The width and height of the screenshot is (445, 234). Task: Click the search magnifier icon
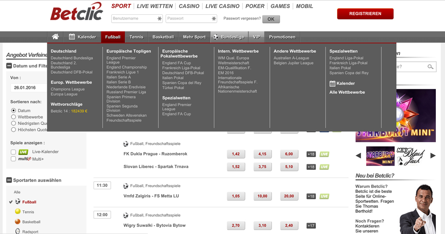point(430,67)
